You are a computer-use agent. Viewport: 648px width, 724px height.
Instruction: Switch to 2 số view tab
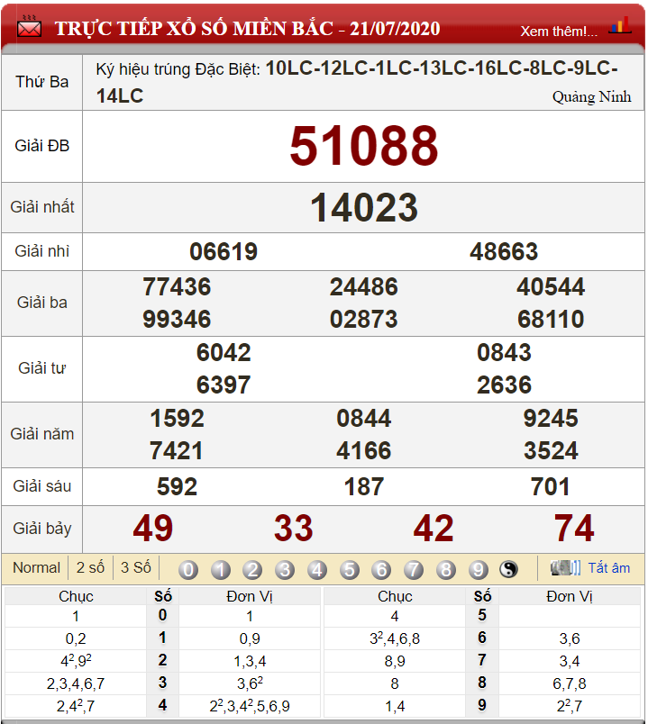[x=90, y=567]
